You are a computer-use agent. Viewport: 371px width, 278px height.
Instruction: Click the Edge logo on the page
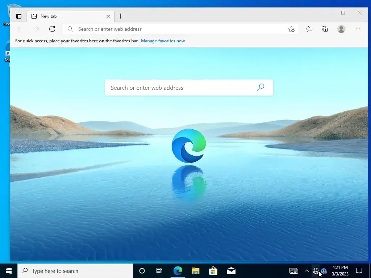[189, 146]
